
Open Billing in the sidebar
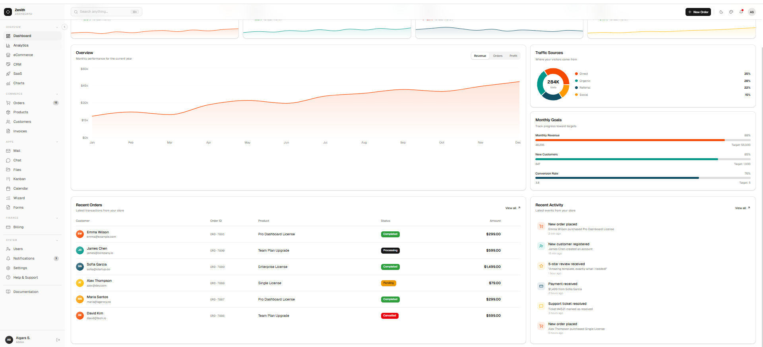pos(32,227)
